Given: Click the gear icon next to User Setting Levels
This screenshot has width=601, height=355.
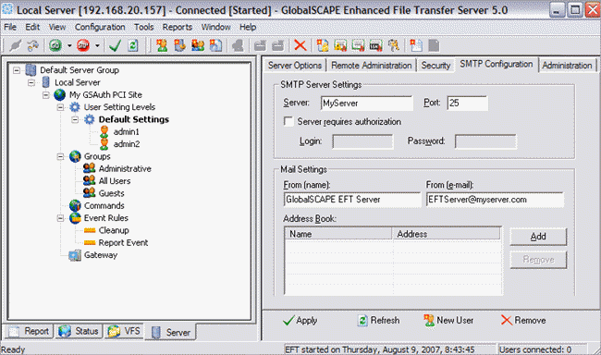Looking at the screenshot, I should [x=74, y=107].
